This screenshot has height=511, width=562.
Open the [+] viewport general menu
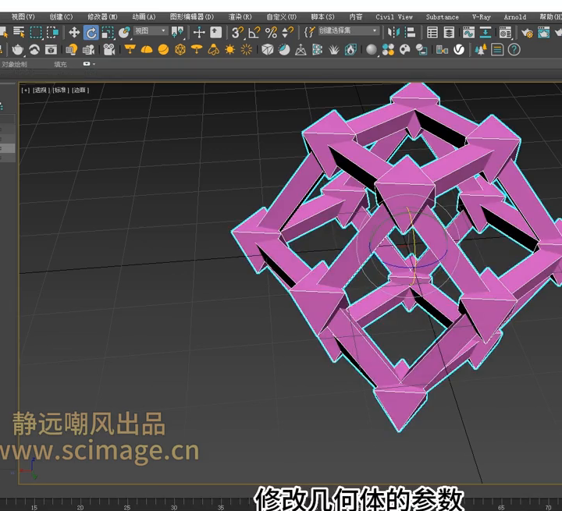tap(25, 90)
